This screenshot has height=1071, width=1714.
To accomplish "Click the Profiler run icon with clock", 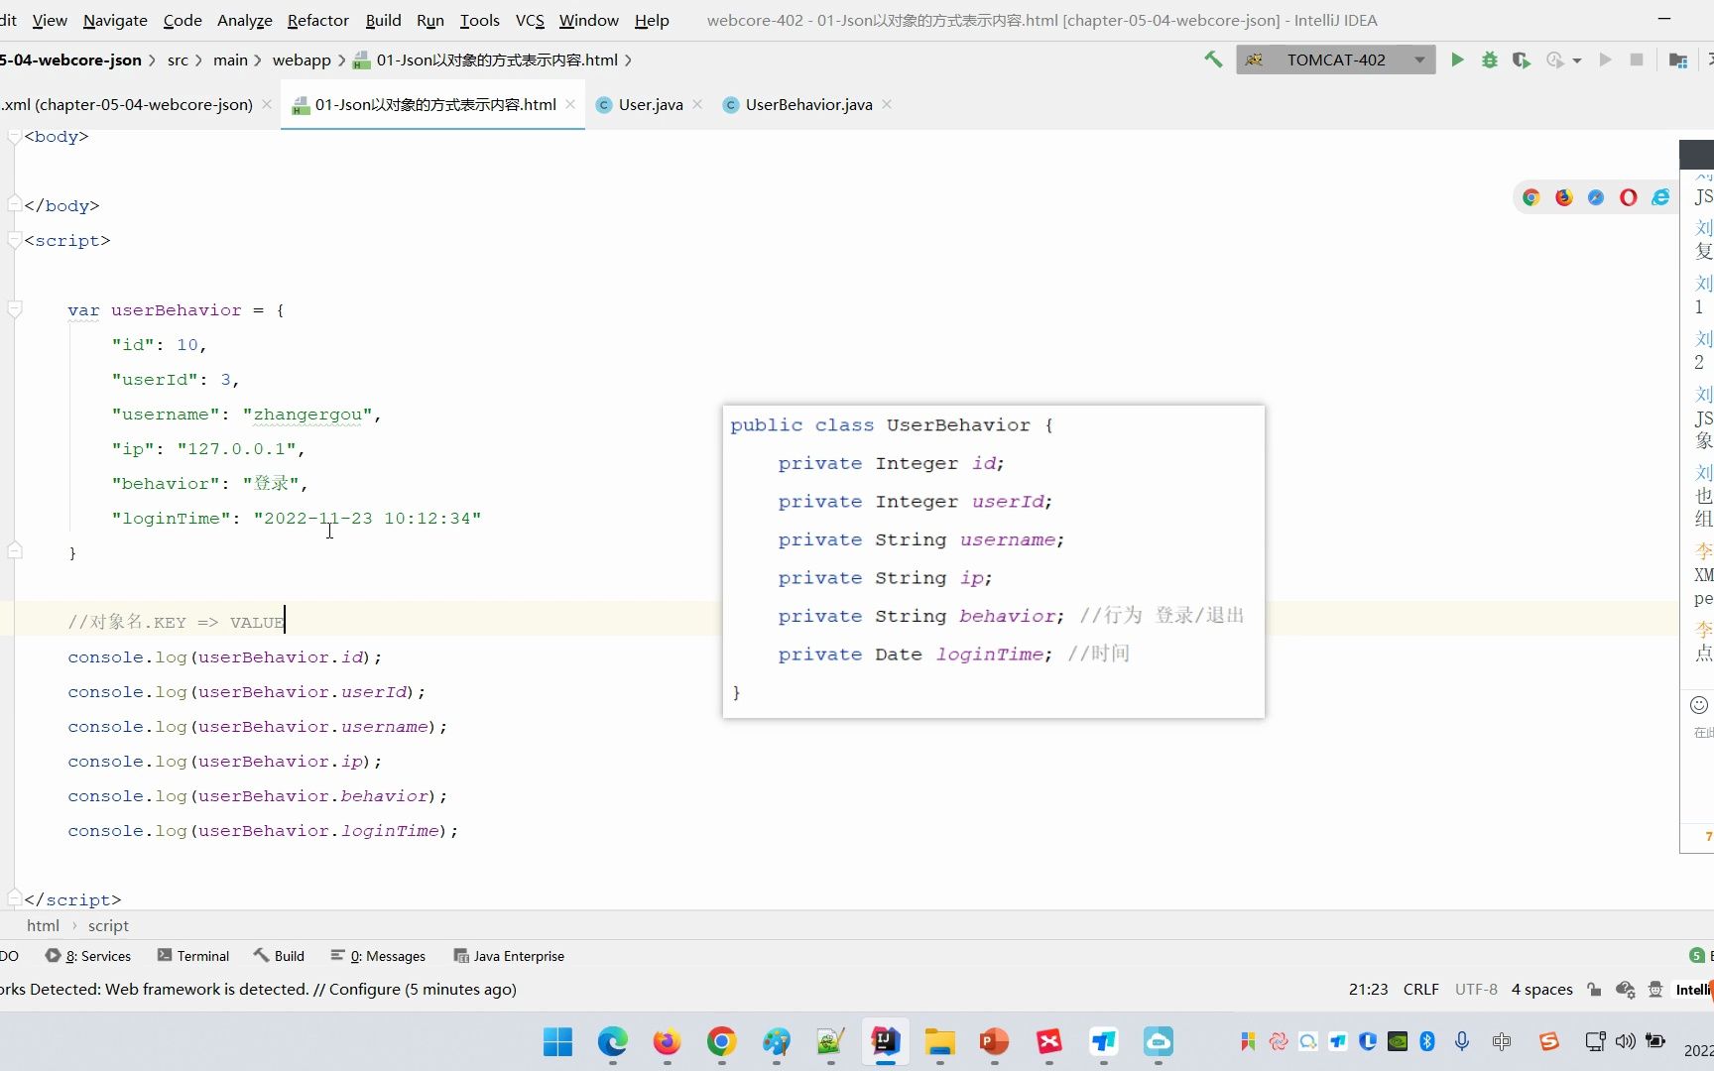I will click(1555, 59).
